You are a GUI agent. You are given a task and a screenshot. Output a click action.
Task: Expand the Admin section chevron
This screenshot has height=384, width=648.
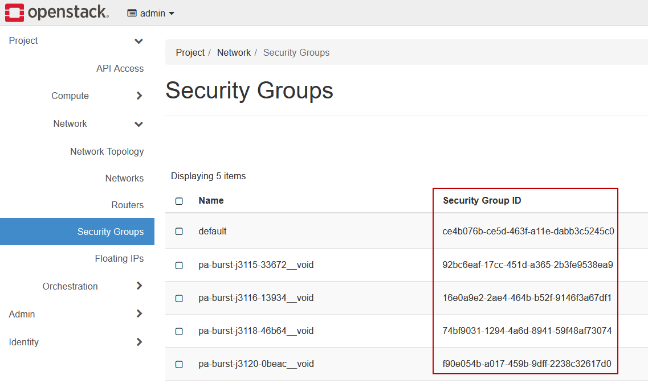[139, 313]
